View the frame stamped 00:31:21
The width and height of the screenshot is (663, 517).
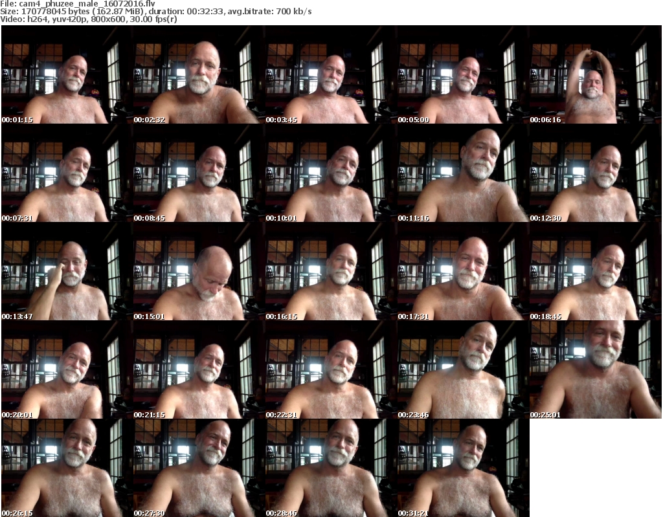click(463, 468)
